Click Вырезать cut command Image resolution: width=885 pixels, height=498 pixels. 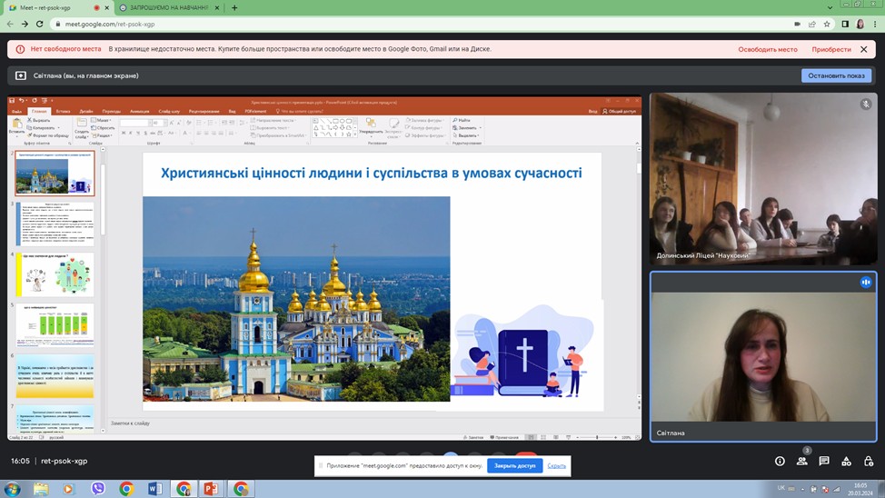39,120
